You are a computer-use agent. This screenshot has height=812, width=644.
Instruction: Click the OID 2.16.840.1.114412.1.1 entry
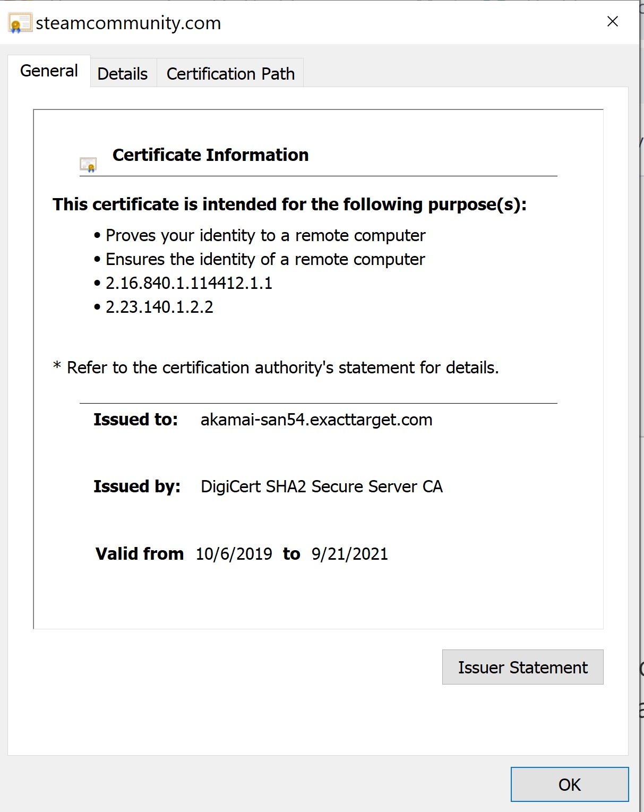189,283
